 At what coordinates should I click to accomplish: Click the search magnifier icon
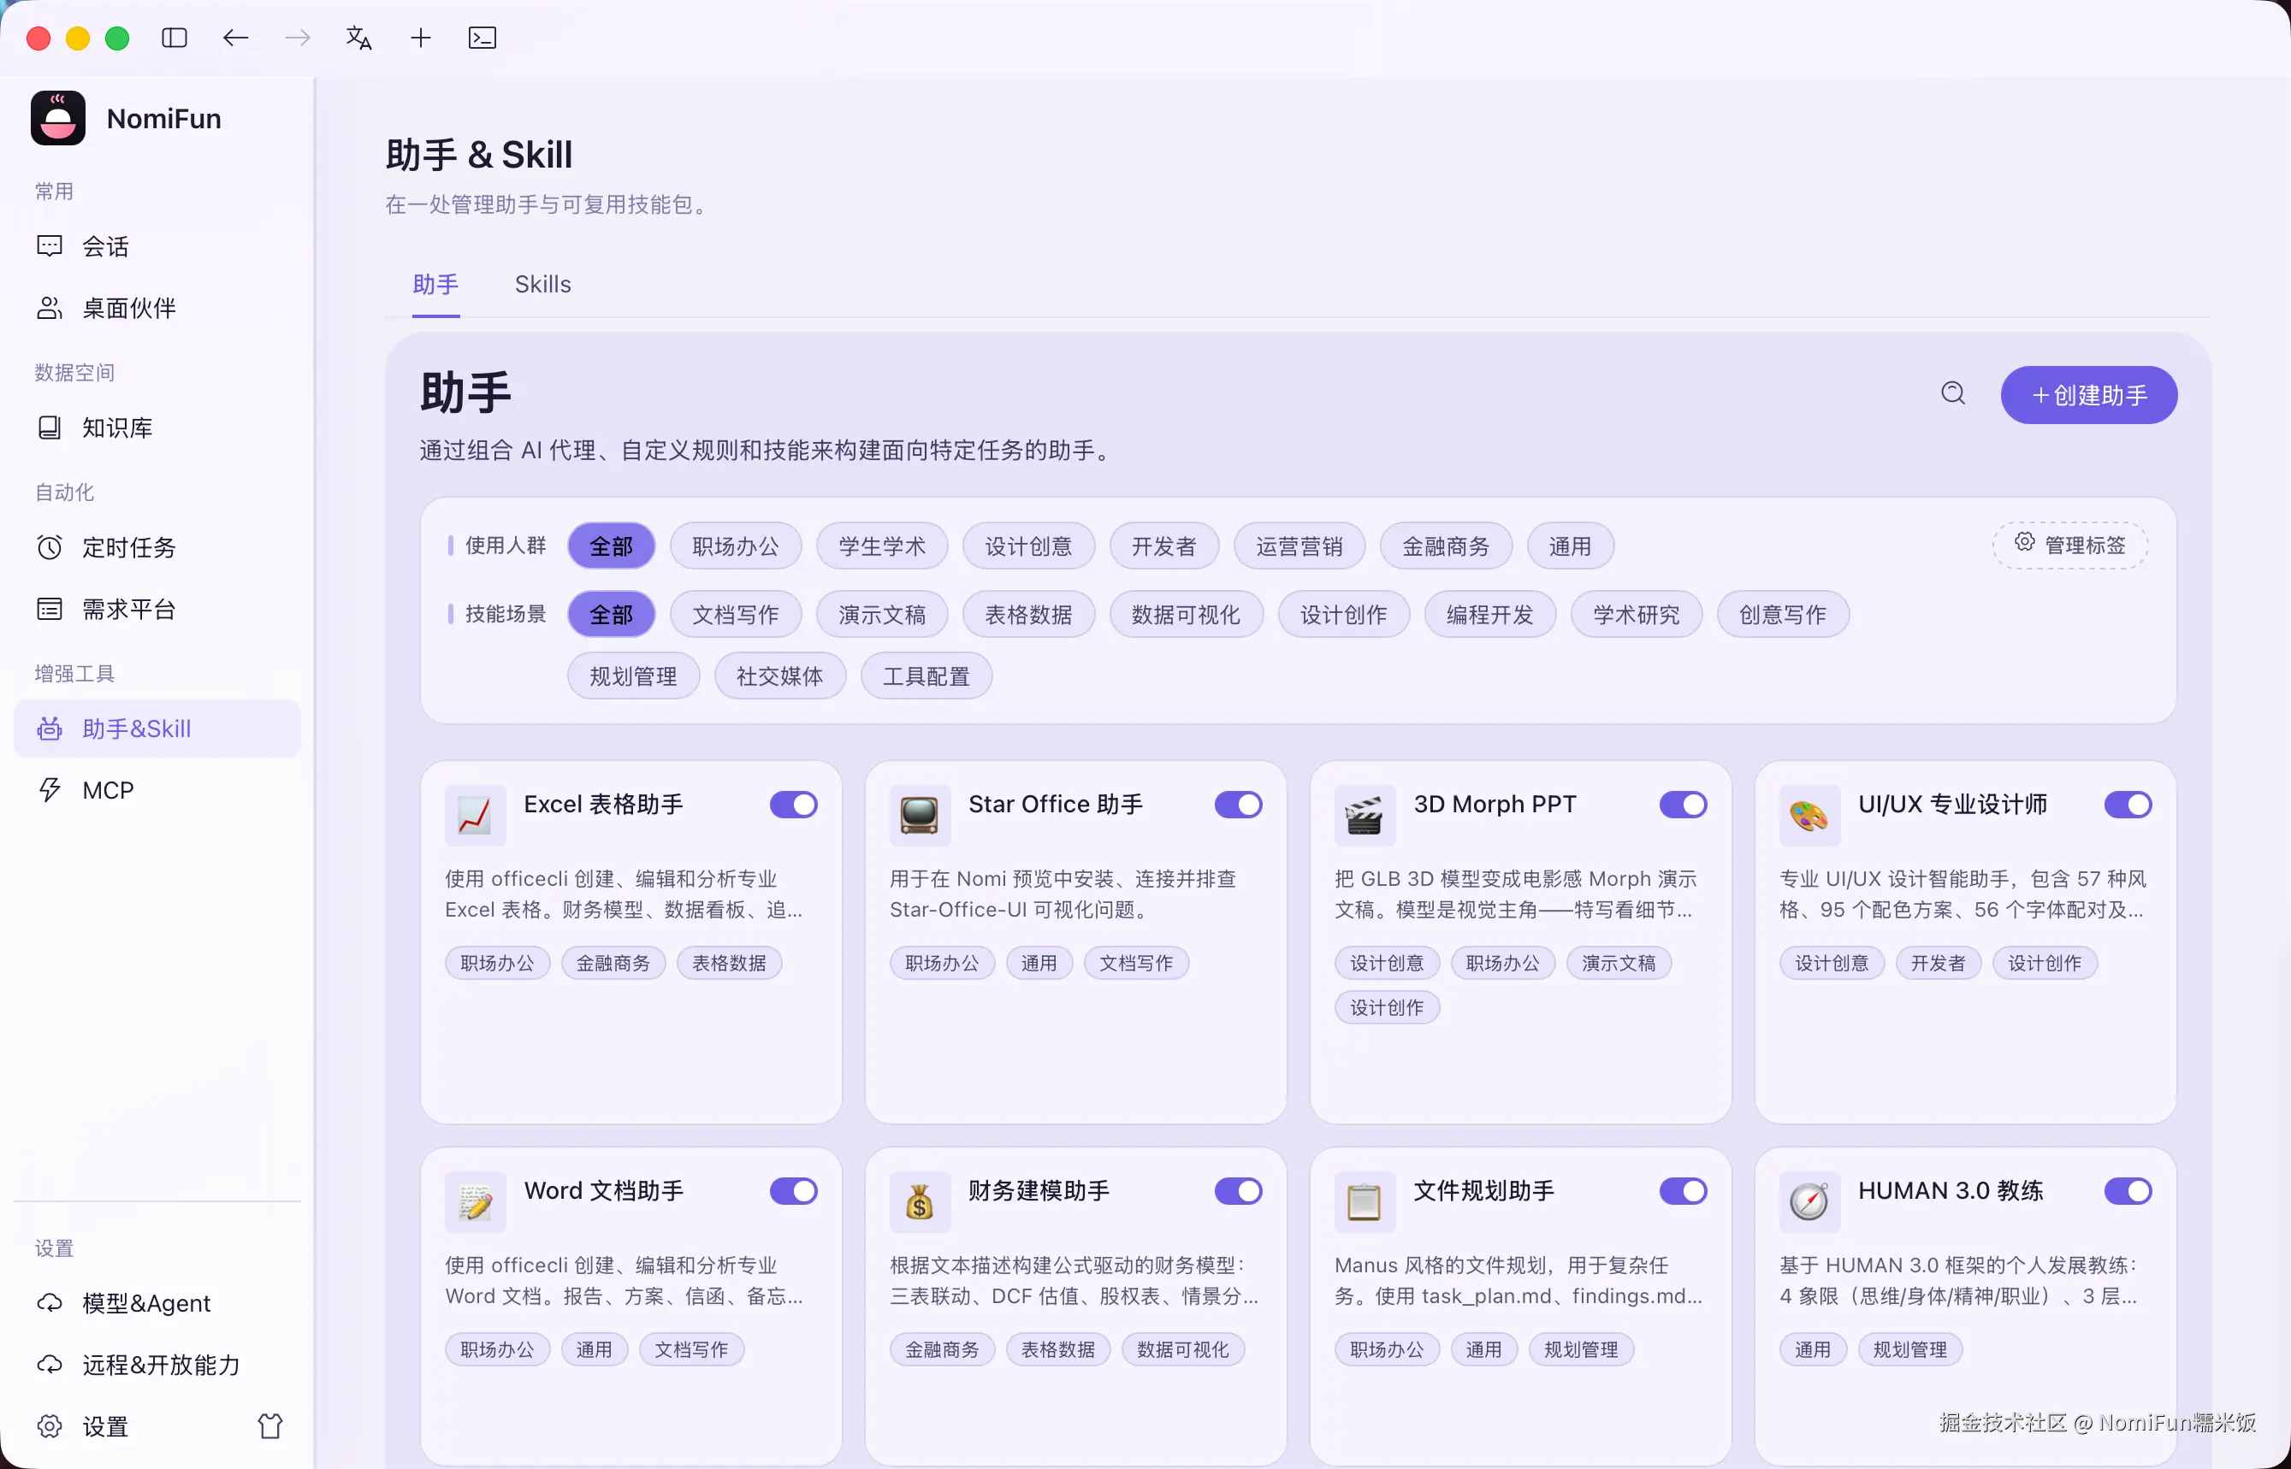[1953, 394]
